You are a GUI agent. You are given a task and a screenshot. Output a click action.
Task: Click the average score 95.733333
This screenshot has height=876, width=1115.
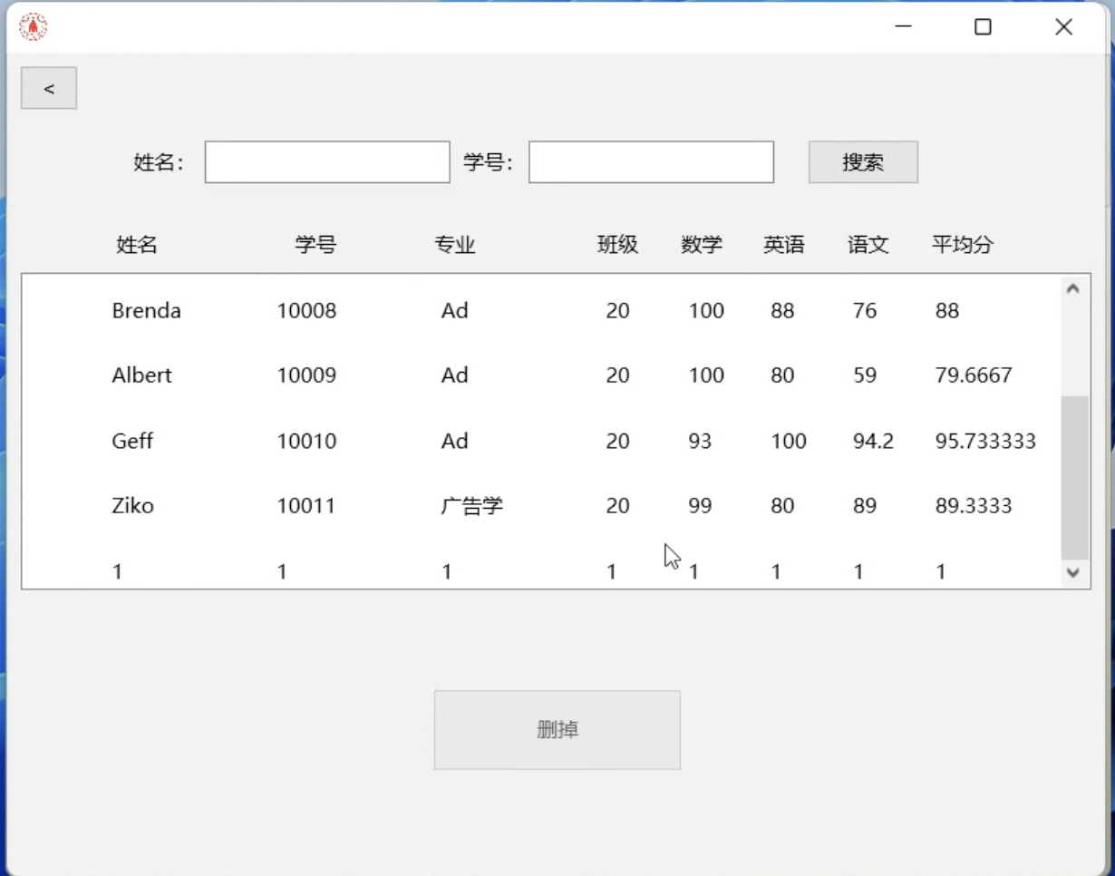tap(984, 442)
